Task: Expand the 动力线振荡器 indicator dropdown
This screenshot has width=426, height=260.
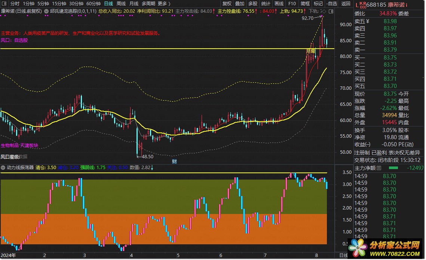Action: (x=3, y=167)
